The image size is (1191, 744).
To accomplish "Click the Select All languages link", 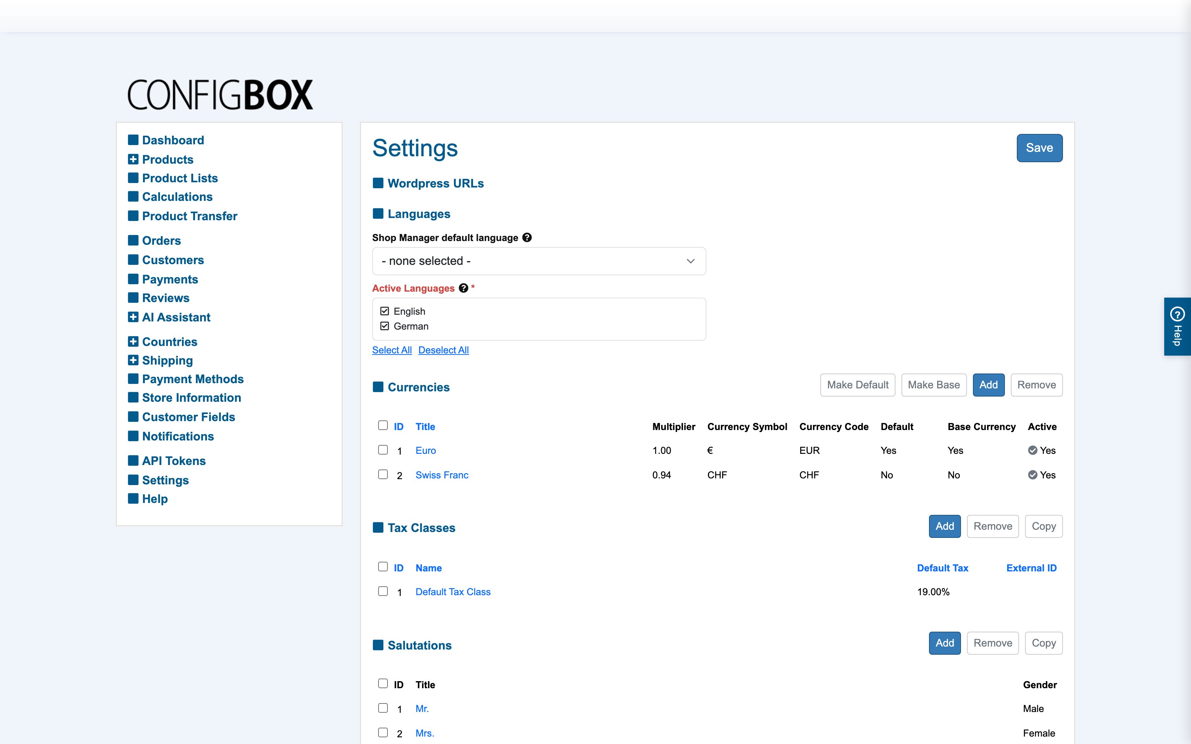I will click(x=392, y=350).
